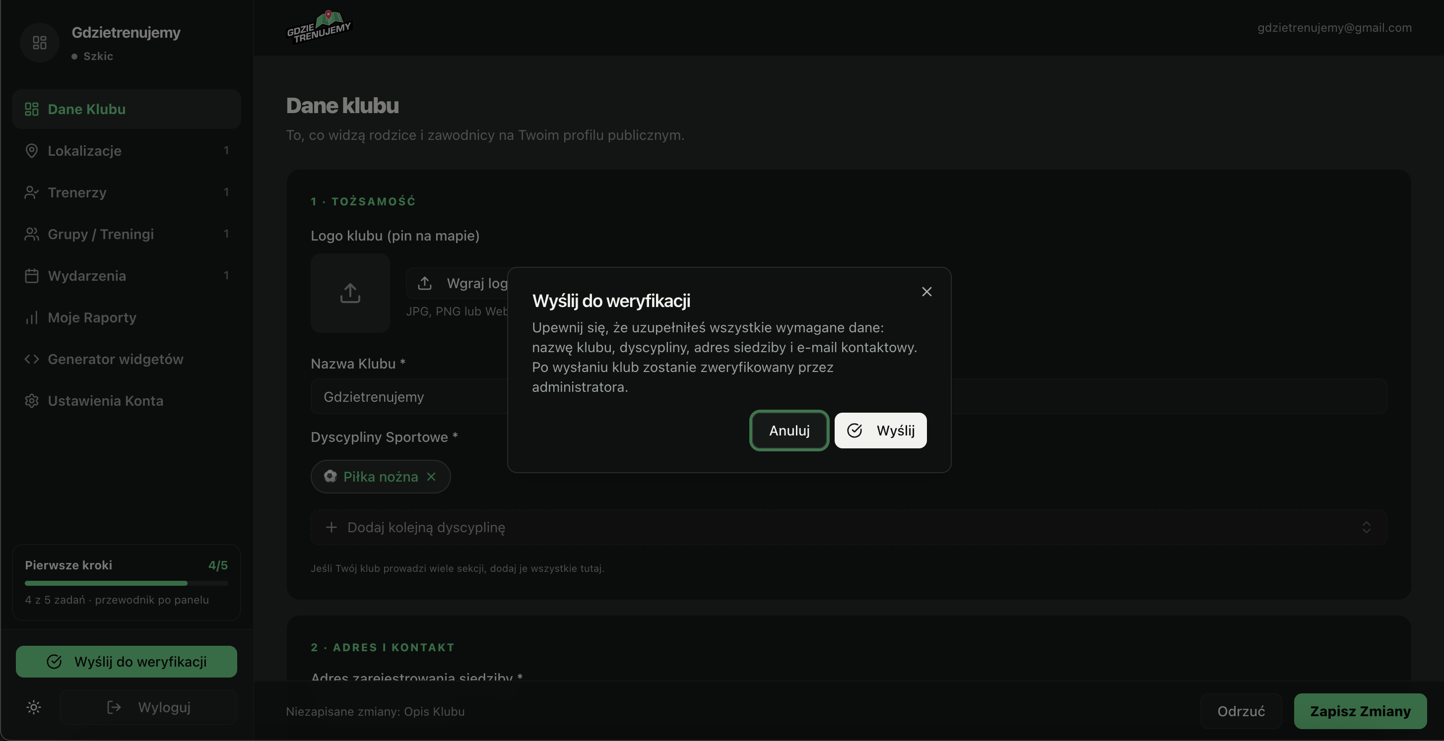Screen dimensions: 1444x741
Task: Click the dropdown chevron arrows for disciplines
Action: (1366, 527)
